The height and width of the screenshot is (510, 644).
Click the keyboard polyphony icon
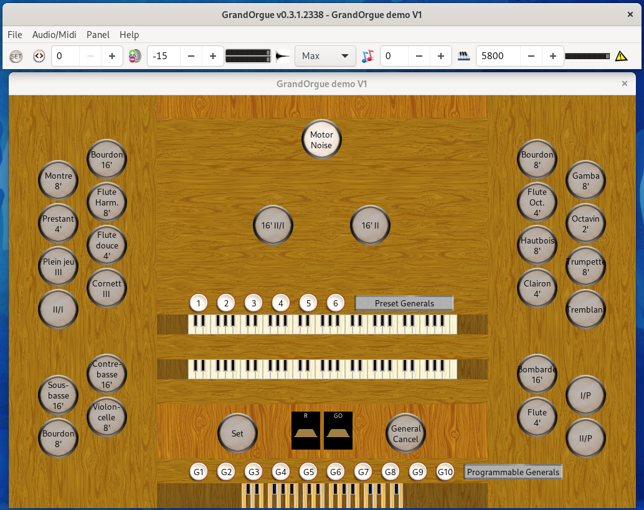[464, 56]
